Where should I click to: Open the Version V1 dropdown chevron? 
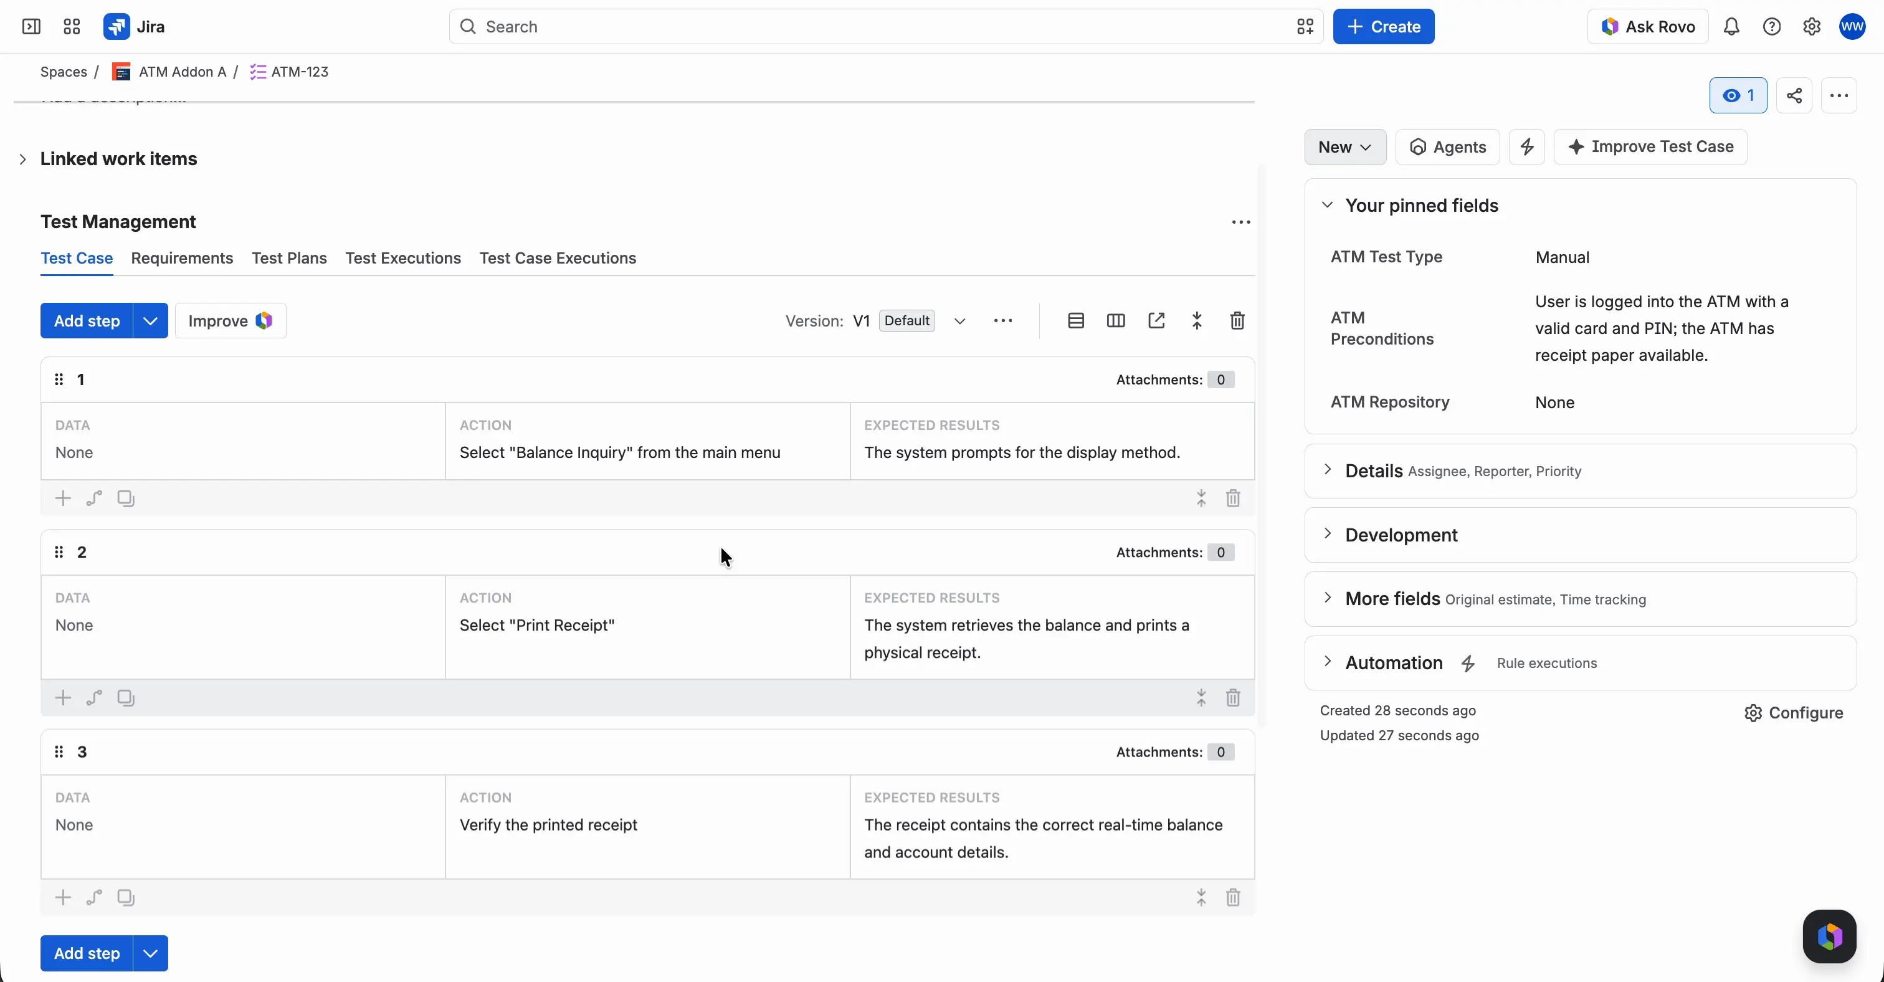pyautogui.click(x=959, y=321)
